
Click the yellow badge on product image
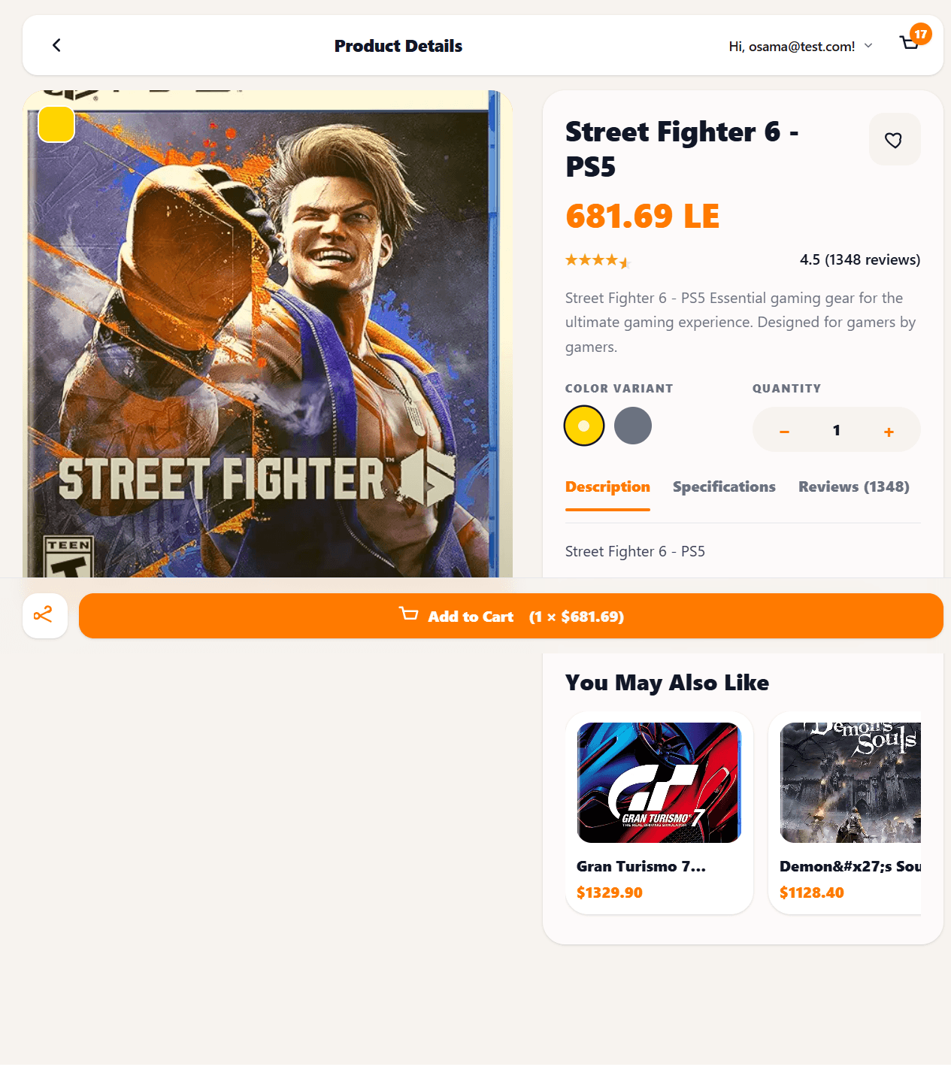(x=56, y=124)
